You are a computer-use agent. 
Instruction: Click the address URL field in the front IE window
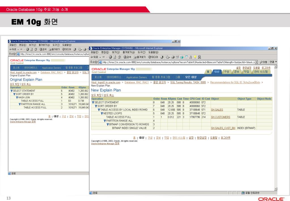click(x=179, y=62)
